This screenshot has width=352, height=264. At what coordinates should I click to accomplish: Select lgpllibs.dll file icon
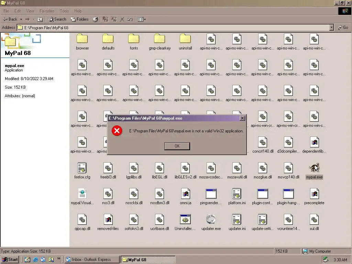click(134, 168)
